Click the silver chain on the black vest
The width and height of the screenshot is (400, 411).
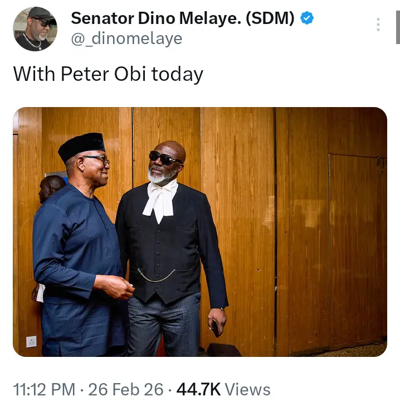pos(157,275)
